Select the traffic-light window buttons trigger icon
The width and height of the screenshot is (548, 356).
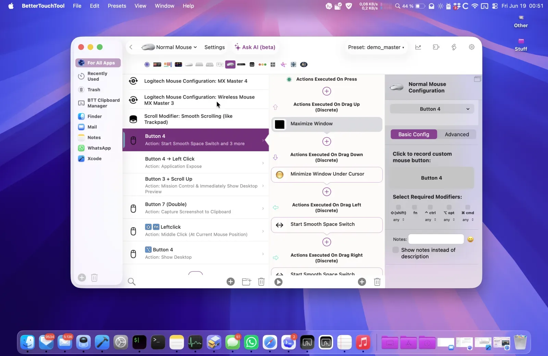click(x=262, y=64)
